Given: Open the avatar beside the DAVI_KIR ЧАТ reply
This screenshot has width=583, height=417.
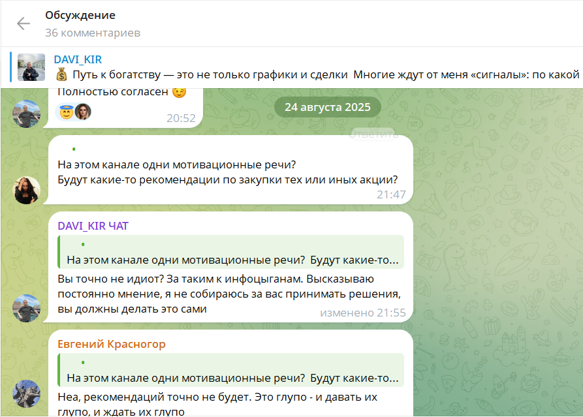Looking at the screenshot, I should tap(26, 308).
